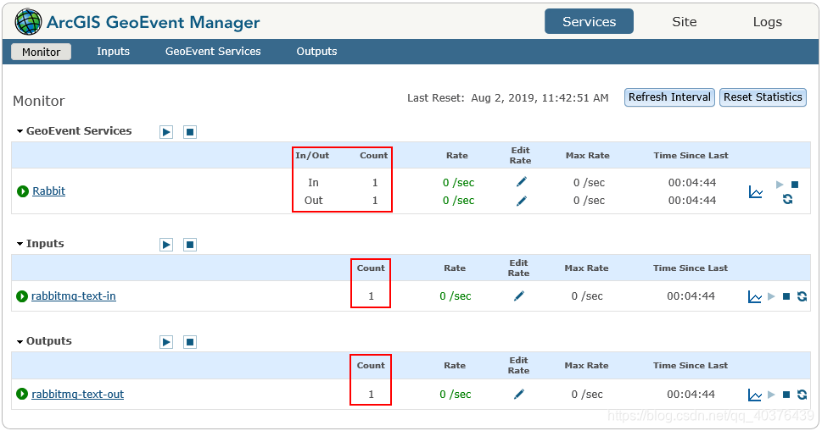Screen dimensions: 822x431
Task: Select the Monitor sub-tab
Action: (41, 52)
